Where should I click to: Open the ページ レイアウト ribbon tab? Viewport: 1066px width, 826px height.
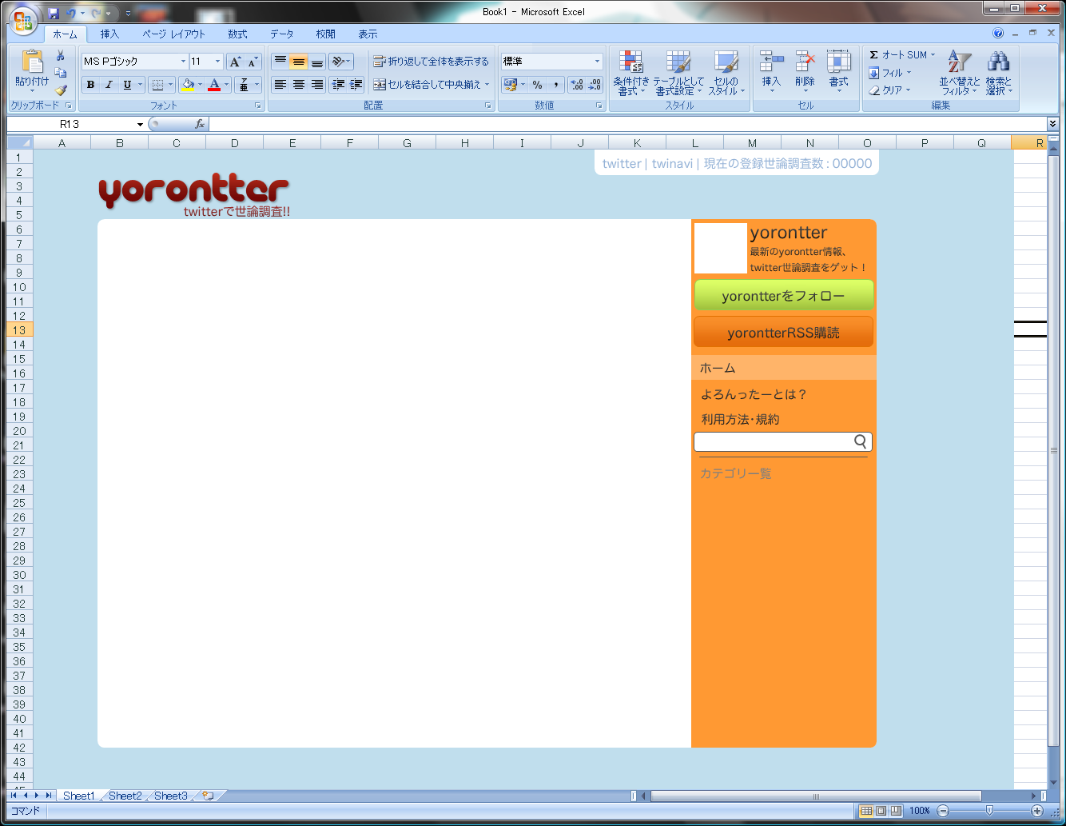[173, 34]
